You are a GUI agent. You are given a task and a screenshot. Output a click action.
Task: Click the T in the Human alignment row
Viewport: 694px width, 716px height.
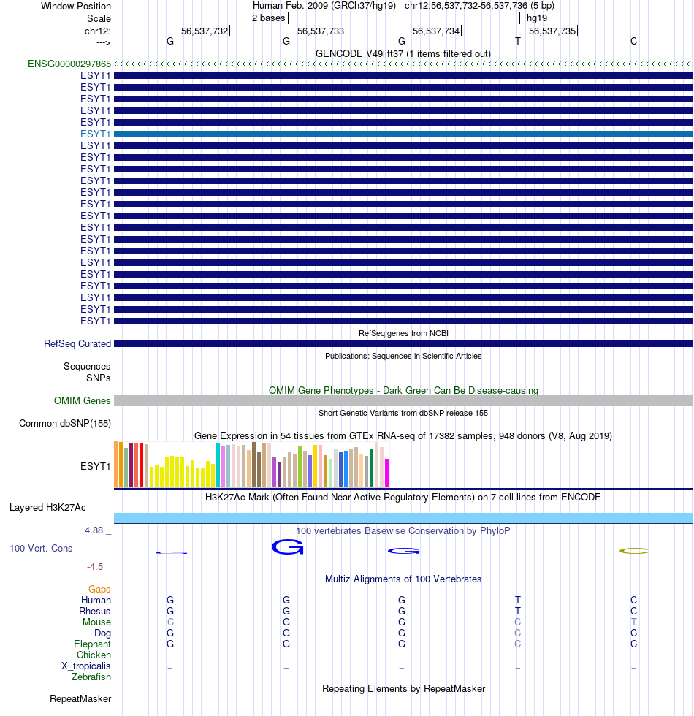tap(518, 601)
